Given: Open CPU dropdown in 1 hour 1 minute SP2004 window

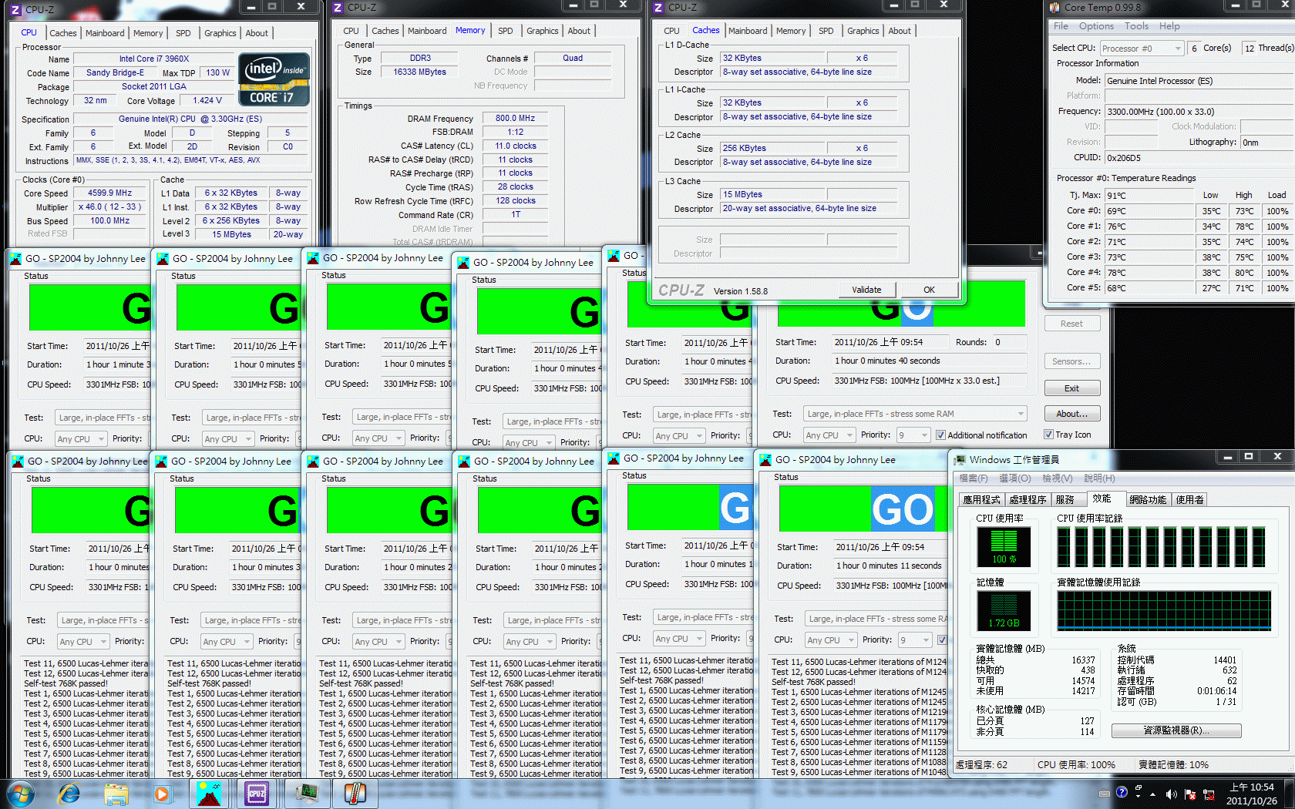Looking at the screenshot, I should click(x=80, y=439).
